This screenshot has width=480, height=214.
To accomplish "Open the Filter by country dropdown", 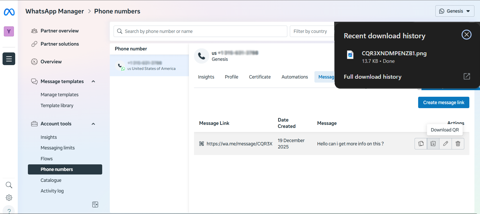I will point(311,31).
